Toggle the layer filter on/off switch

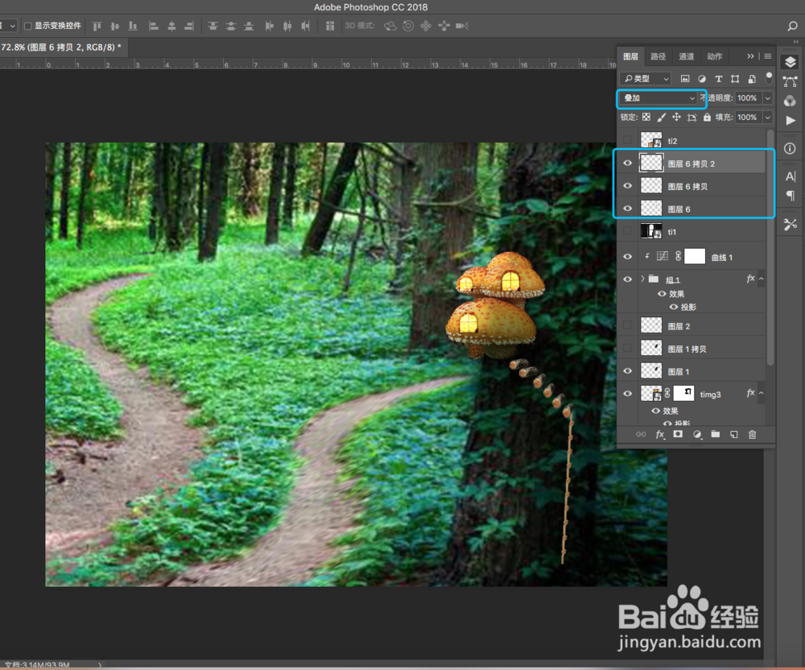click(769, 77)
